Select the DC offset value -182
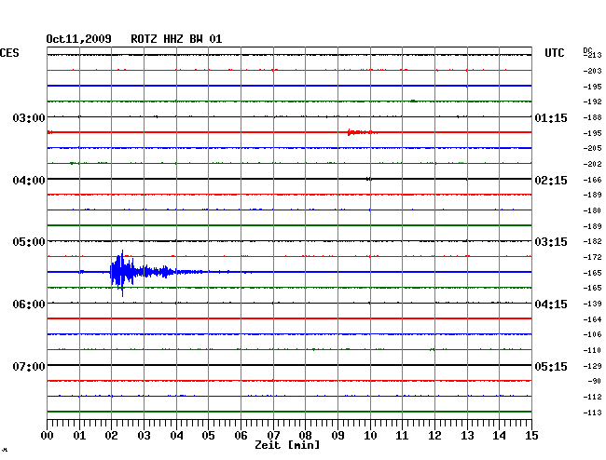Viewport: 606px width, 460px height. [592, 241]
